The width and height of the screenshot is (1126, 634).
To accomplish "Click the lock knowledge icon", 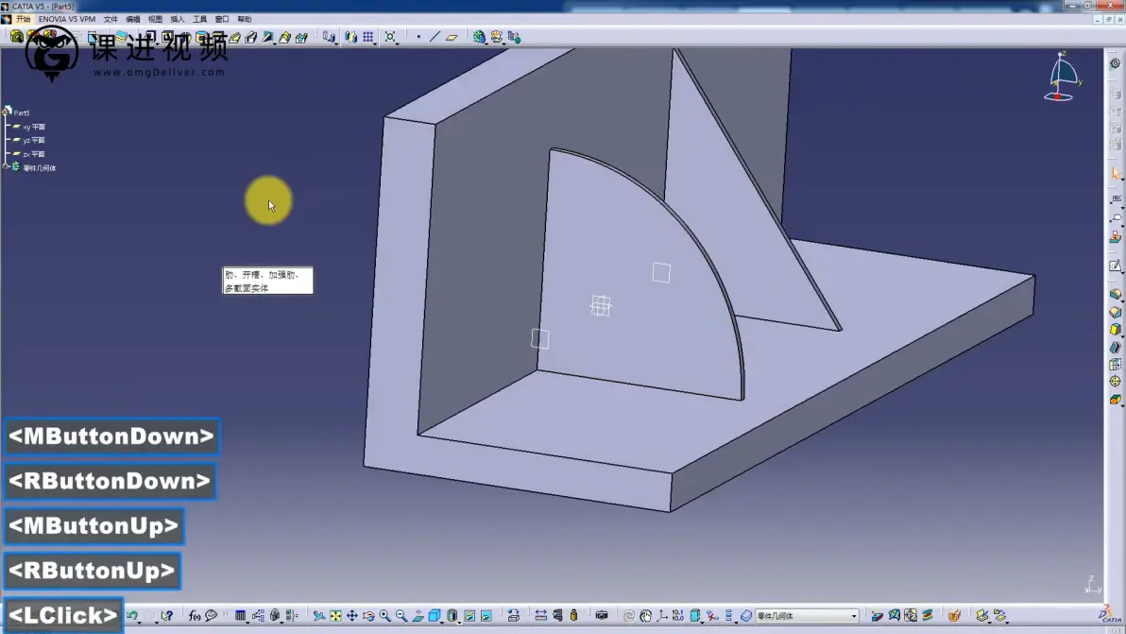I will point(275,616).
